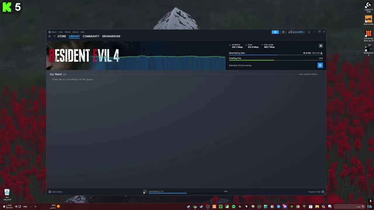Click the Up Next queue heading
The image size is (374, 210).
(x=58, y=74)
